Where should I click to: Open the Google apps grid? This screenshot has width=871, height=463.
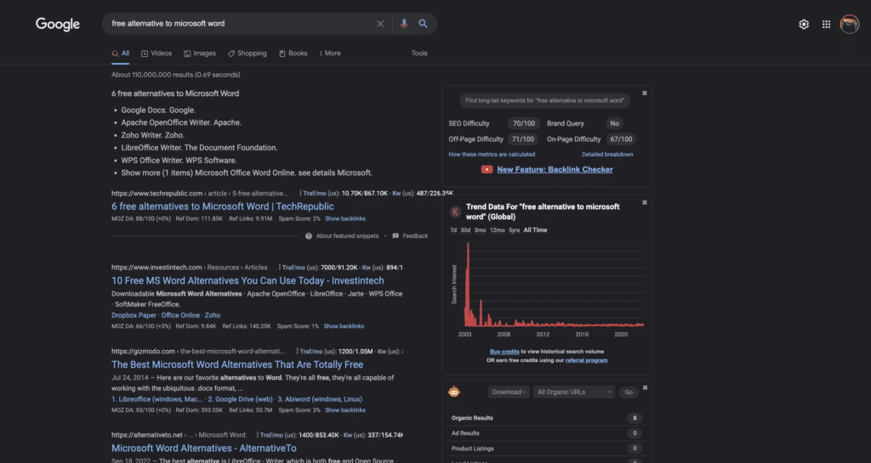[827, 25]
